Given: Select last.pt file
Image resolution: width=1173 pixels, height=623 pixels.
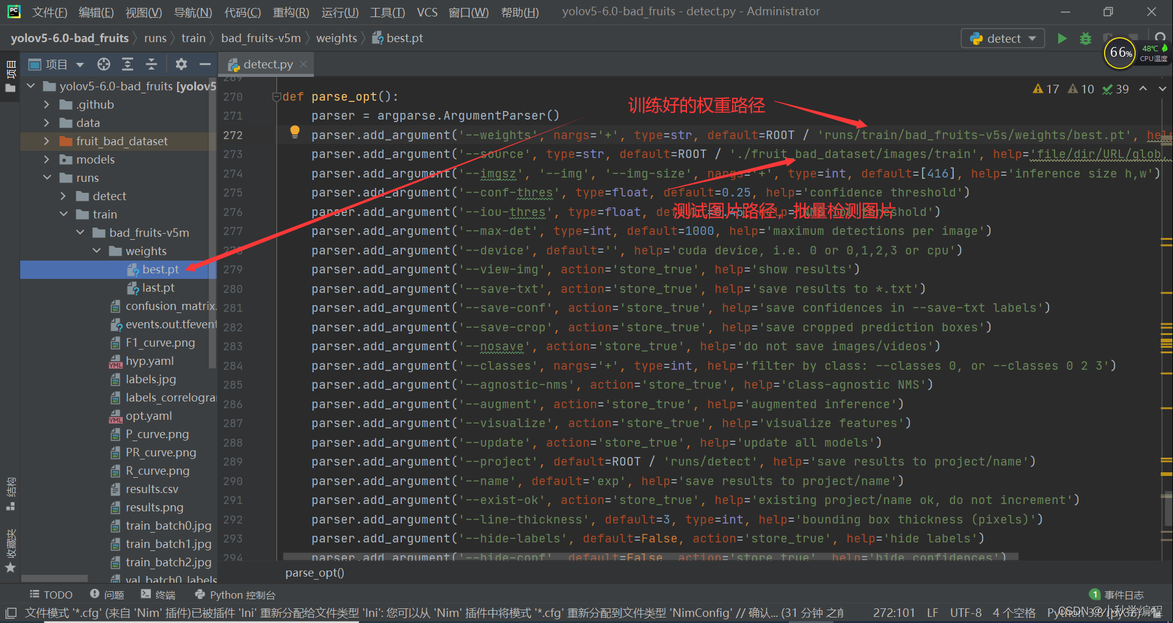Looking at the screenshot, I should click(x=158, y=287).
